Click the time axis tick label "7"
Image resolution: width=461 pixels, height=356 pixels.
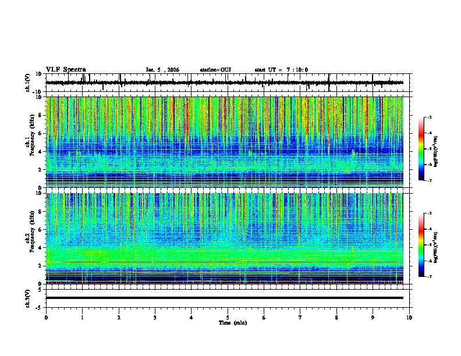click(x=300, y=318)
